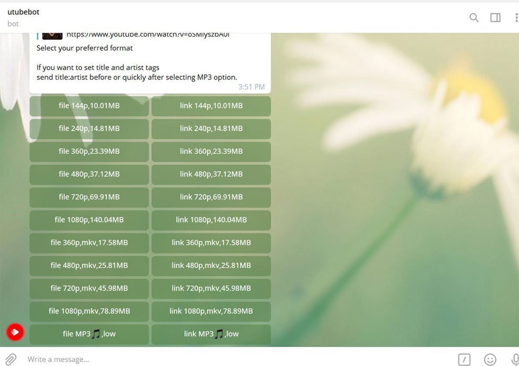Image resolution: width=519 pixels, height=366 pixels.
Task: Choose link 480p,37.12MB format
Action: coord(211,174)
